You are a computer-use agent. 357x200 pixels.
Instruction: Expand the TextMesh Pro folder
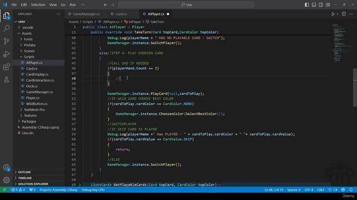(21, 110)
